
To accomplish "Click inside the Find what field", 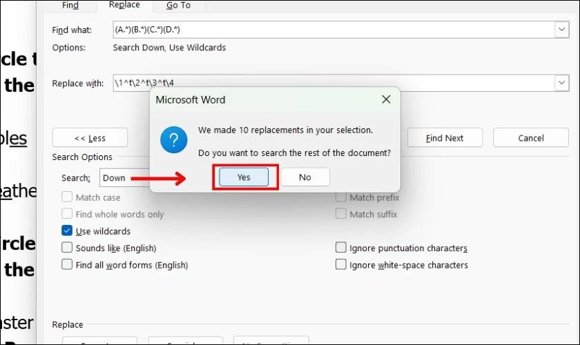I will (x=333, y=30).
